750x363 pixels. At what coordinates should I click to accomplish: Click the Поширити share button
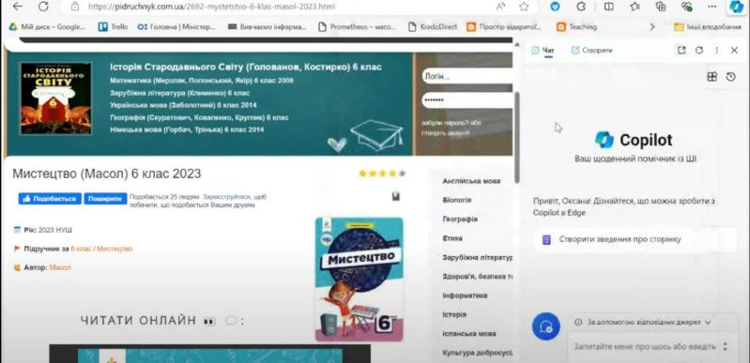click(105, 199)
